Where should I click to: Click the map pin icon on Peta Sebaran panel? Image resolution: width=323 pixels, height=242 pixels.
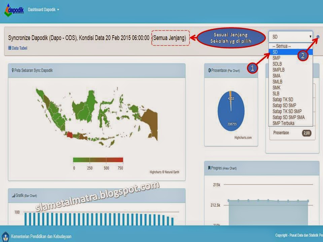13,71
